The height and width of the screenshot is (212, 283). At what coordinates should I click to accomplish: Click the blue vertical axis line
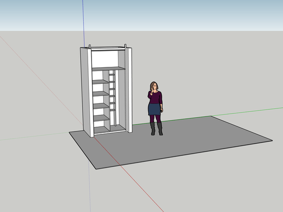tap(83, 24)
